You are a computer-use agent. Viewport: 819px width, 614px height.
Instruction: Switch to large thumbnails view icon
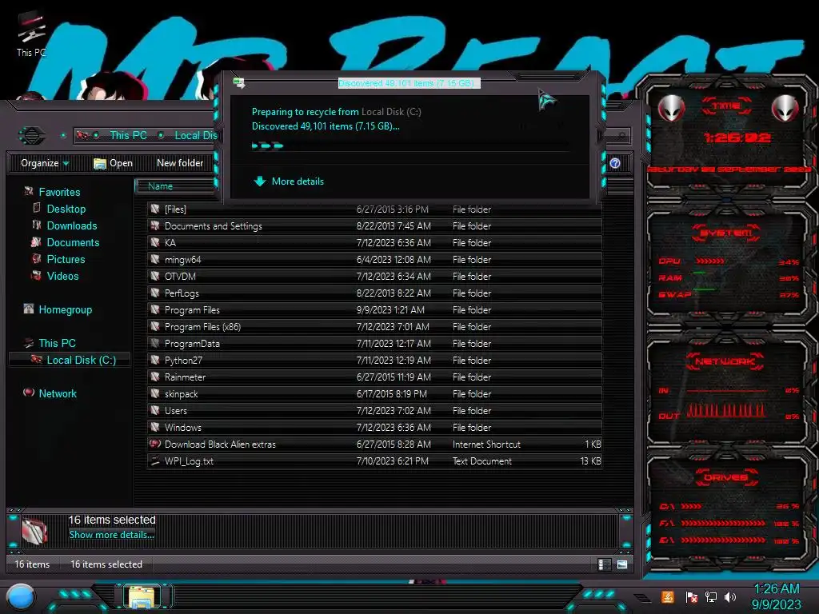(622, 564)
